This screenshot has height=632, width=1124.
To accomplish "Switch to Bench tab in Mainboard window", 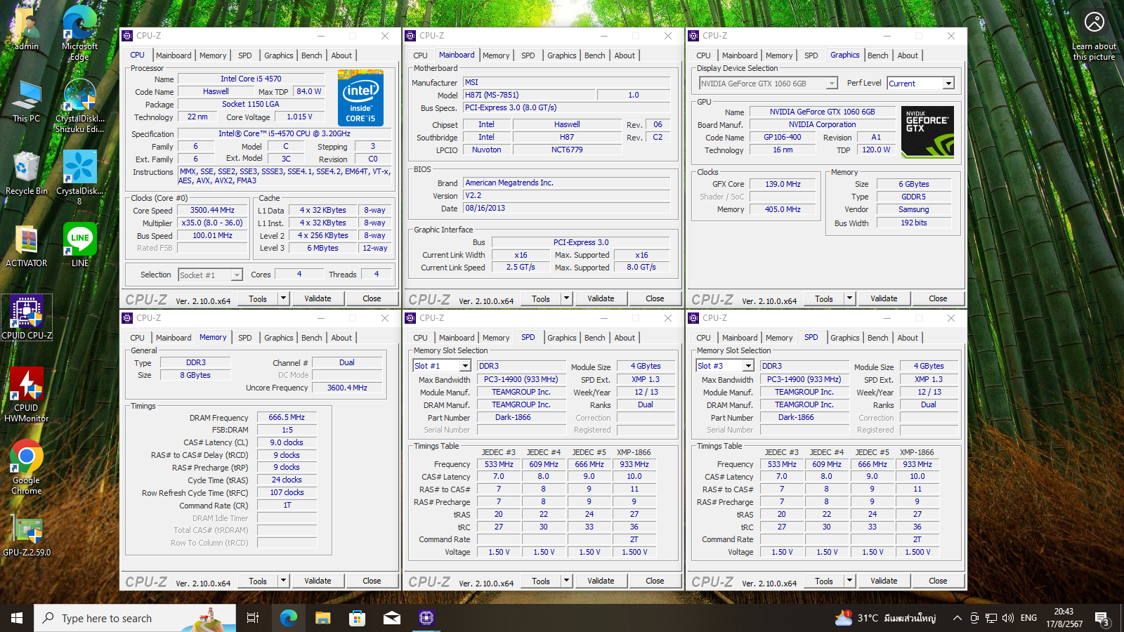I will [594, 55].
